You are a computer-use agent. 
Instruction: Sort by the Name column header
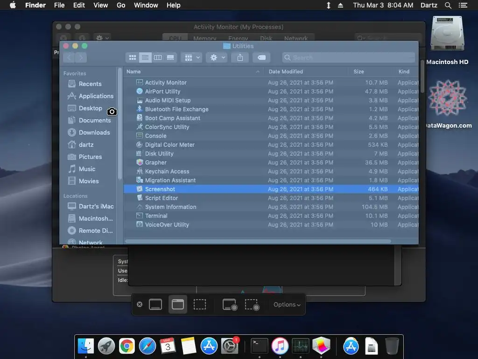194,72
